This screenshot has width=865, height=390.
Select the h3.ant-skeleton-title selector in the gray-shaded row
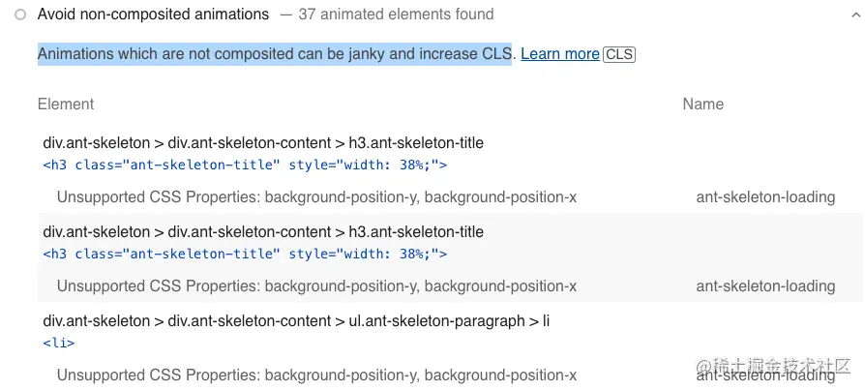(263, 232)
